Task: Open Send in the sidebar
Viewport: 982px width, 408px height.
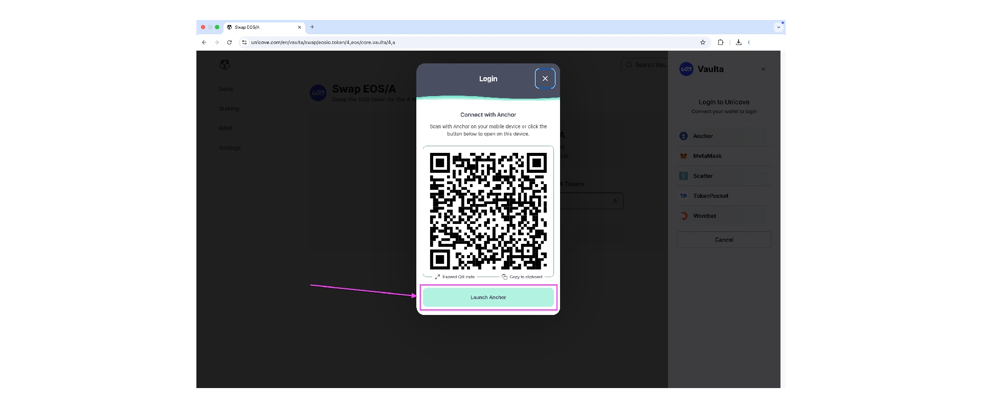Action: [226, 89]
